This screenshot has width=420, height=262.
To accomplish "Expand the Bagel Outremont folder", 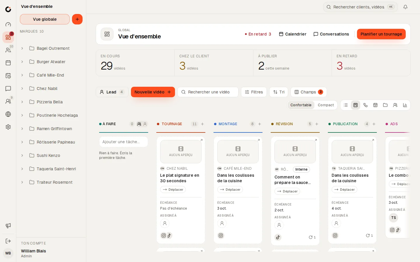I will point(22,48).
